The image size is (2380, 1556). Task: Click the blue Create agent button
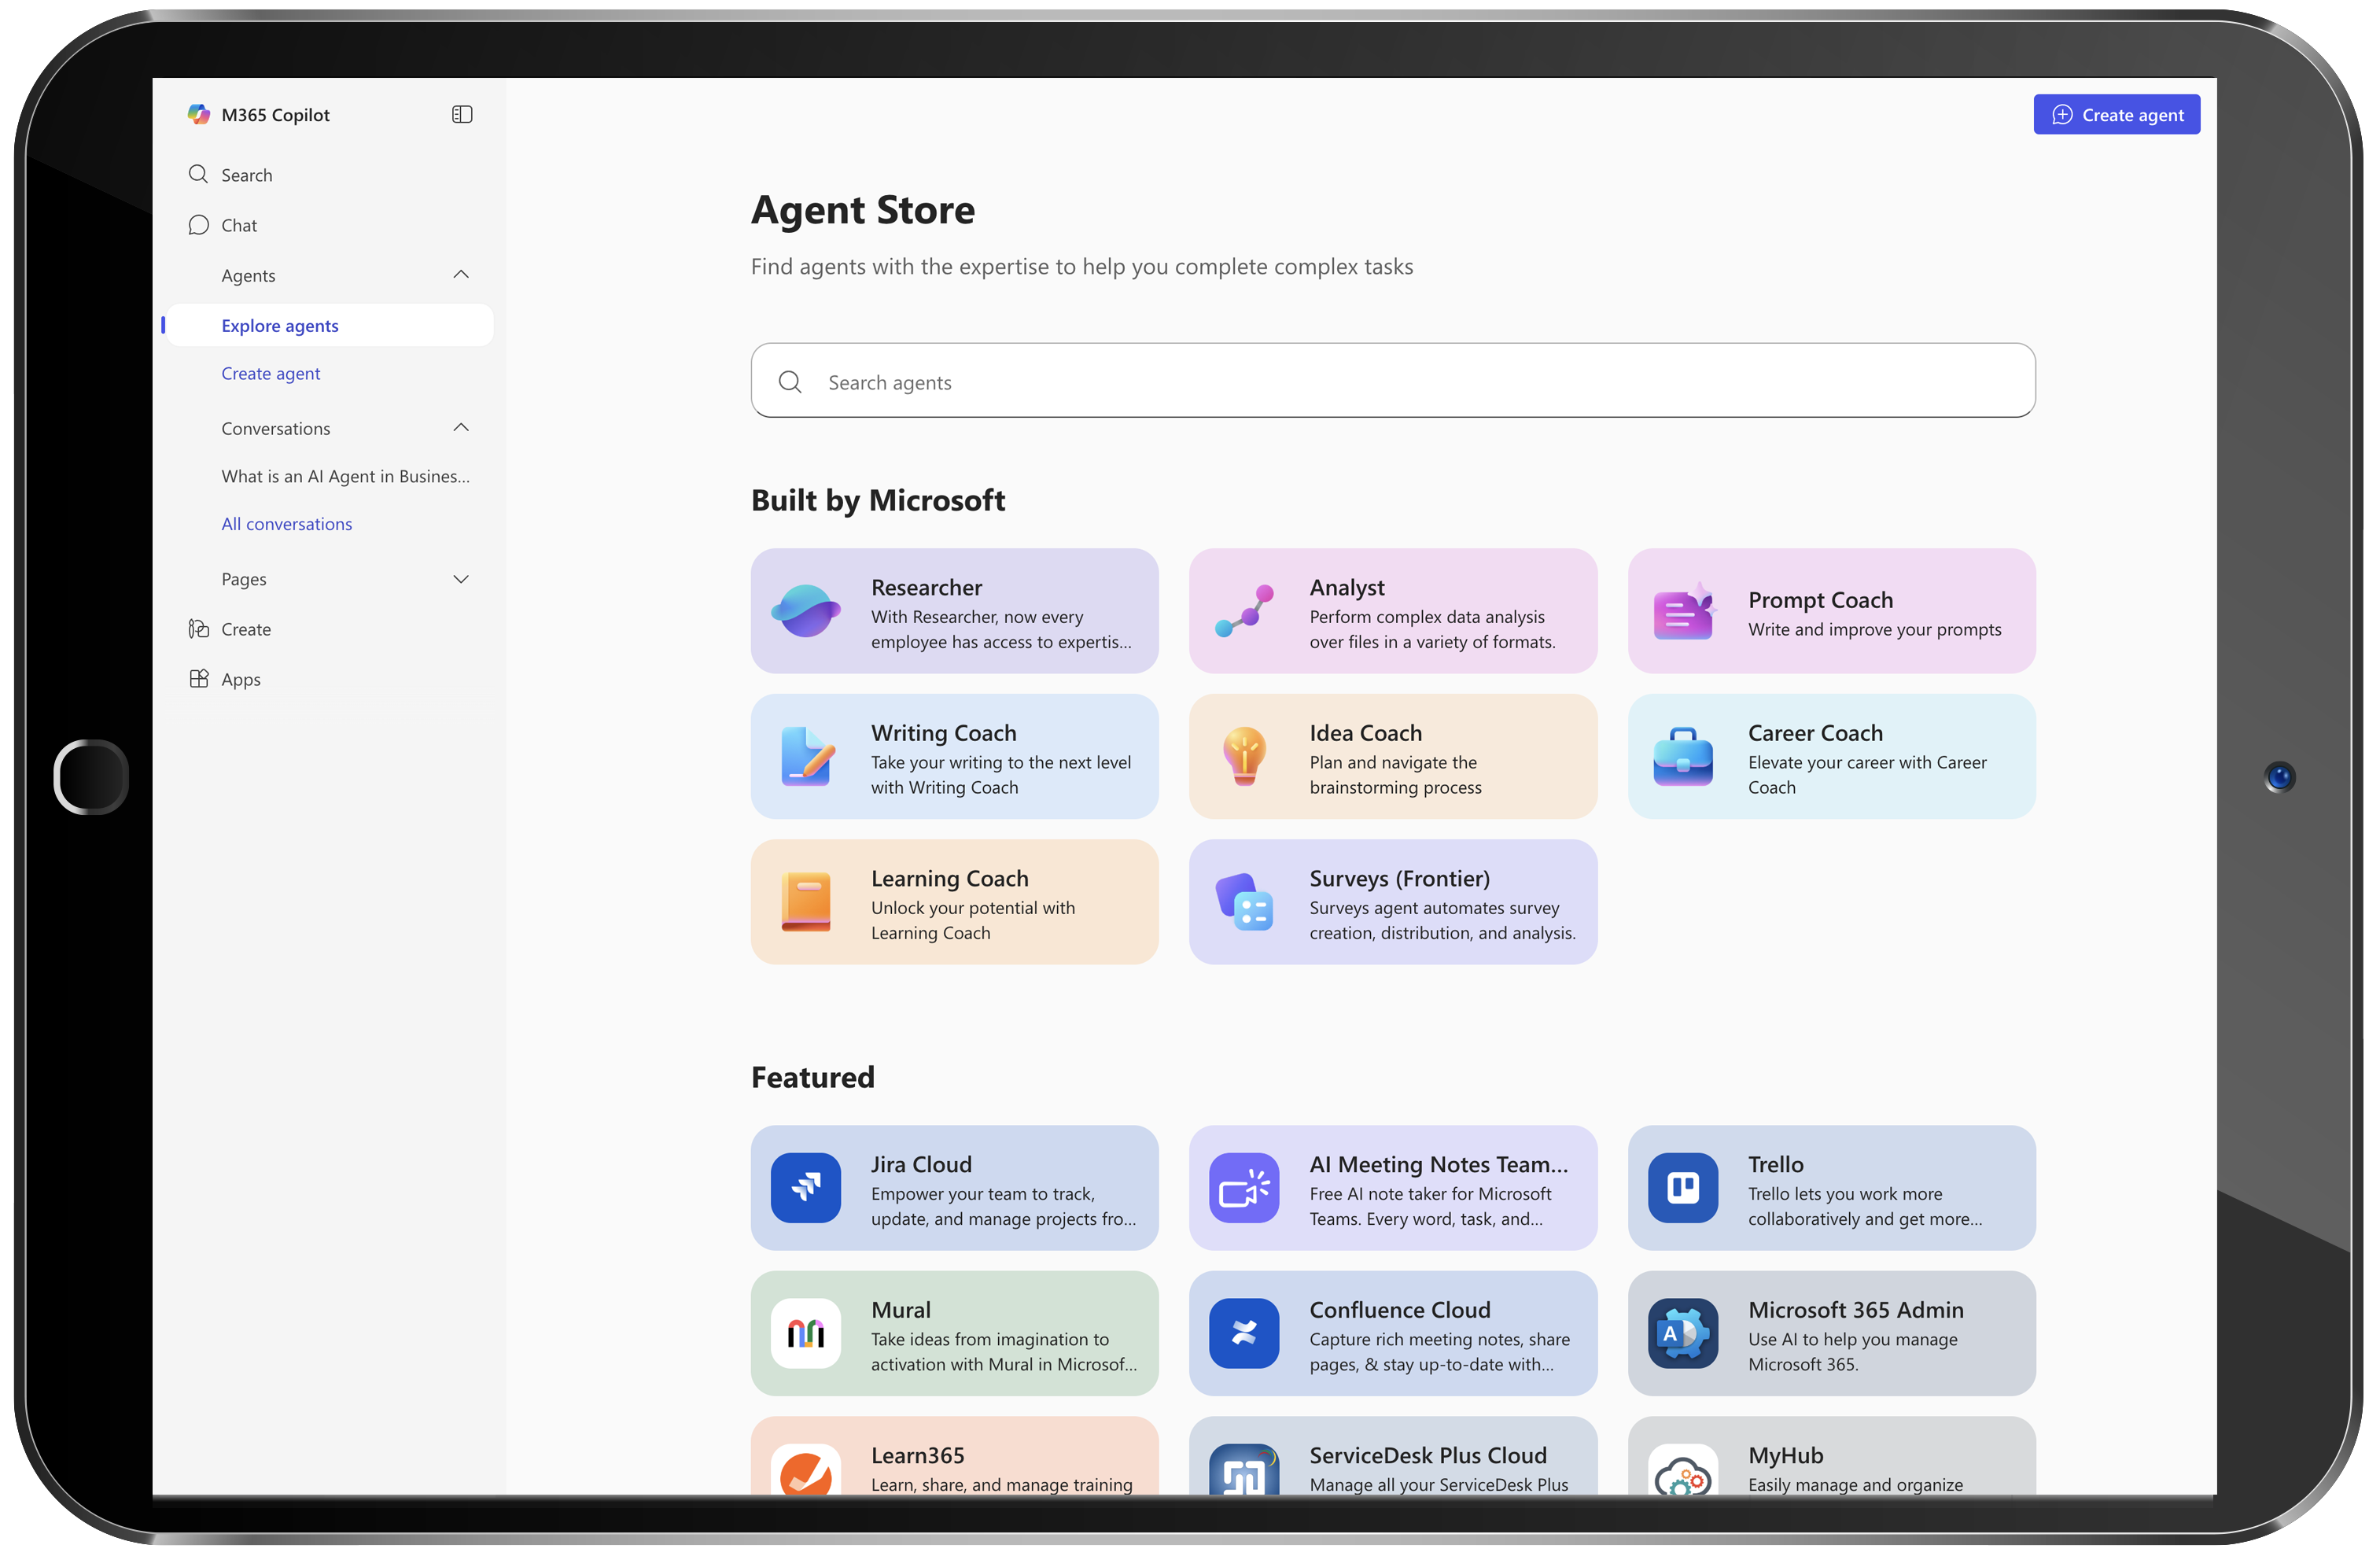pyautogui.click(x=2116, y=114)
